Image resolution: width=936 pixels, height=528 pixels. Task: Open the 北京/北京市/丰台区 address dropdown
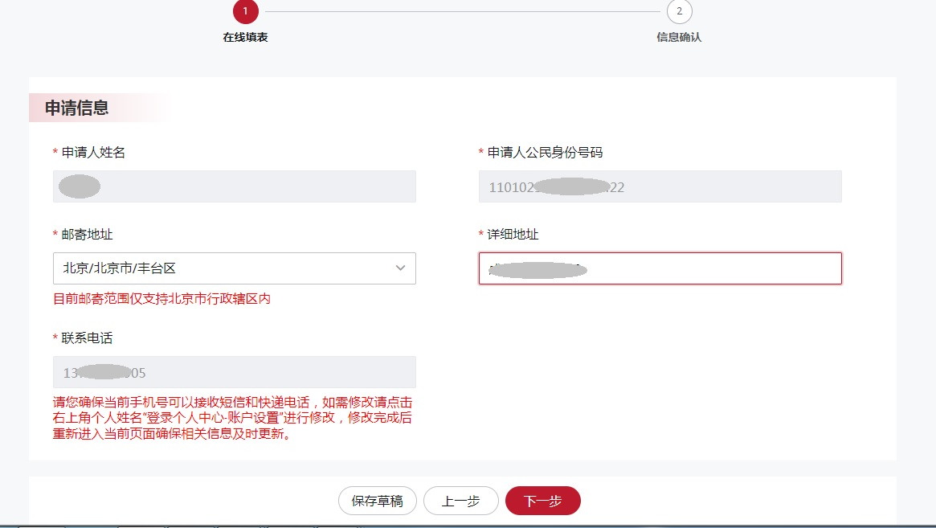click(225, 268)
